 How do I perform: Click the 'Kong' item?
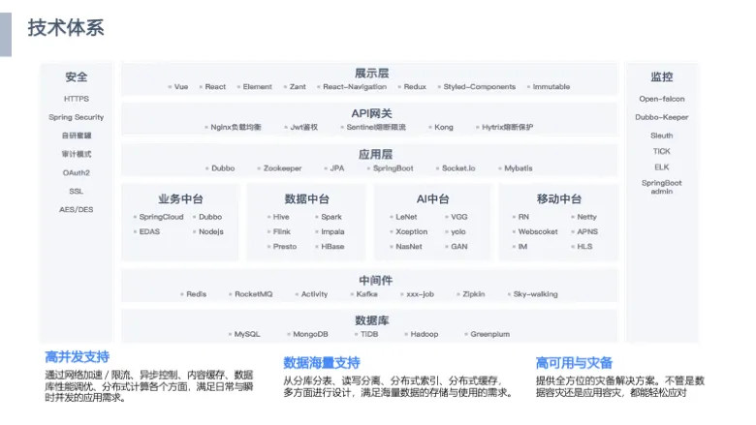(444, 127)
